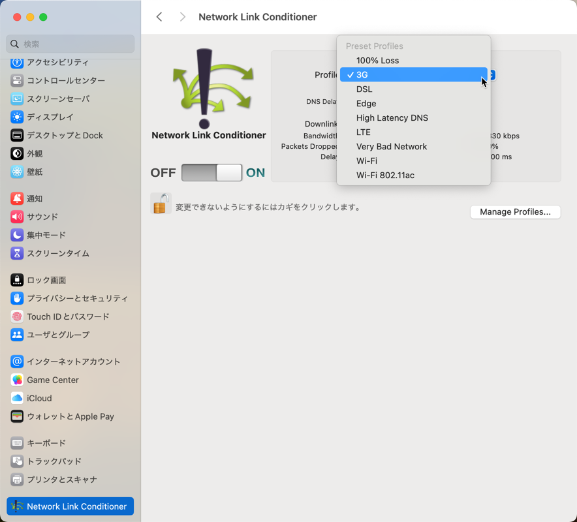The image size is (577, 522).
Task: Open the 集中モード settings
Action: pyautogui.click(x=70, y=235)
